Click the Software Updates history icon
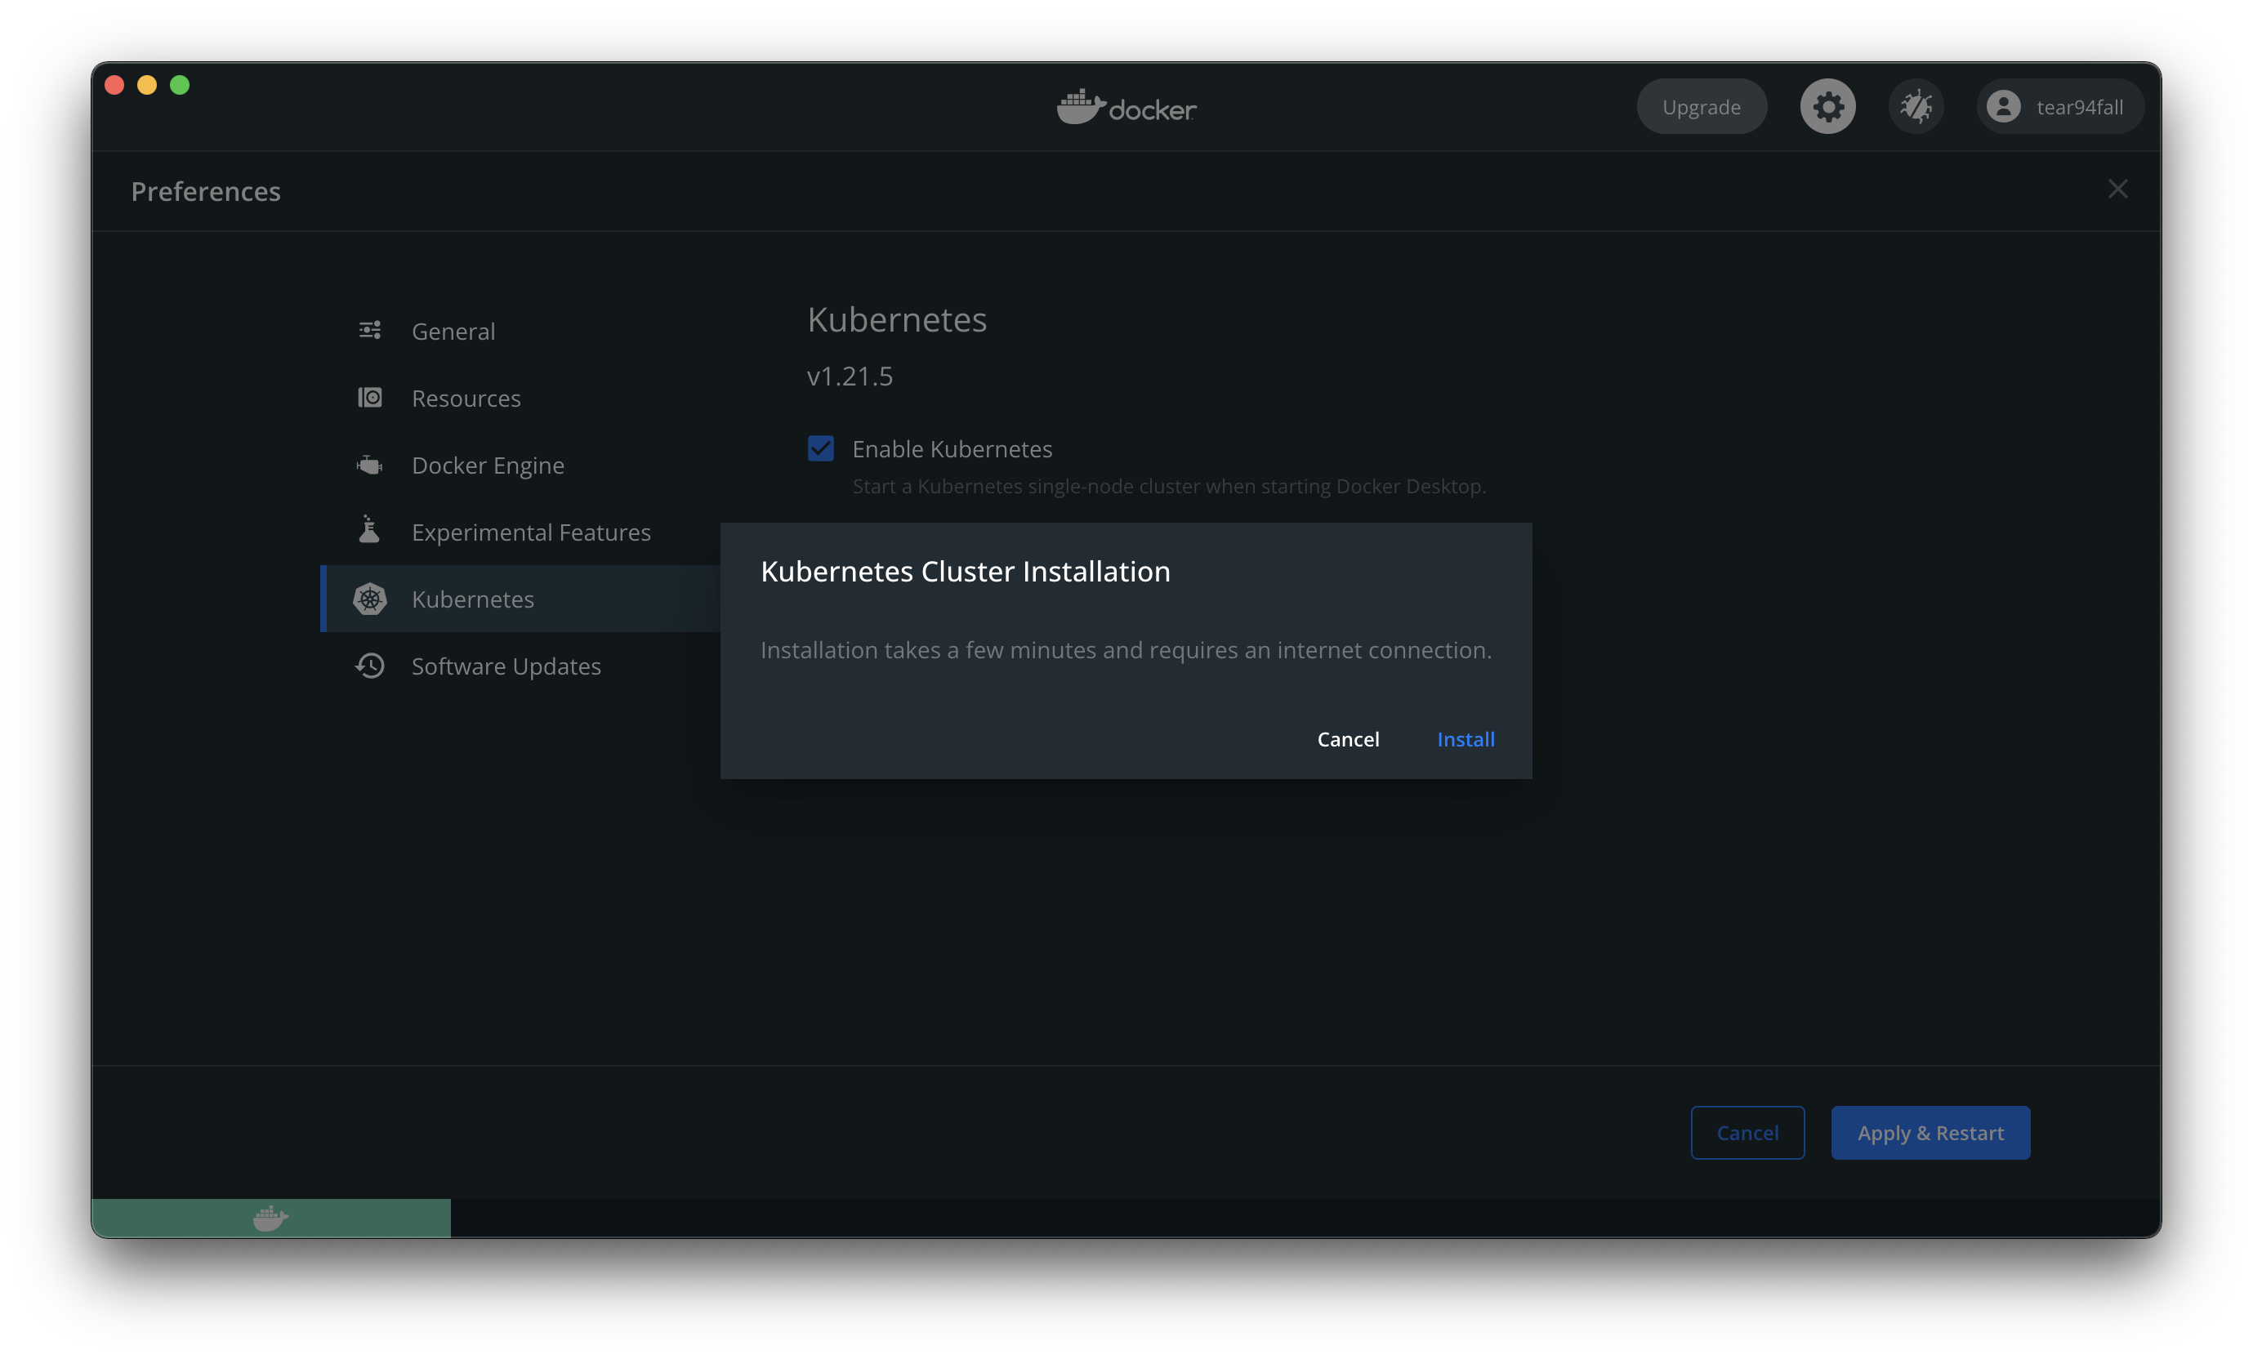Image resolution: width=2253 pixels, height=1359 pixels. (369, 666)
